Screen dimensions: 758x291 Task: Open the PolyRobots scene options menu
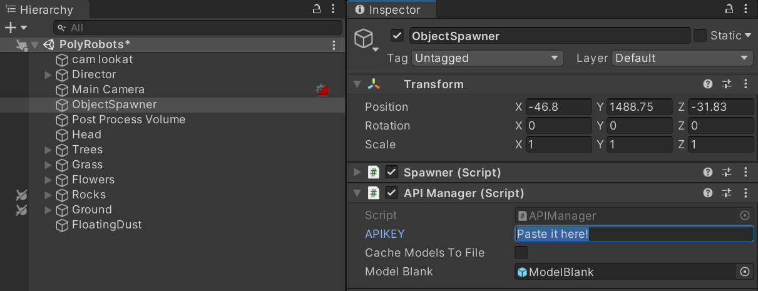pyautogui.click(x=334, y=45)
